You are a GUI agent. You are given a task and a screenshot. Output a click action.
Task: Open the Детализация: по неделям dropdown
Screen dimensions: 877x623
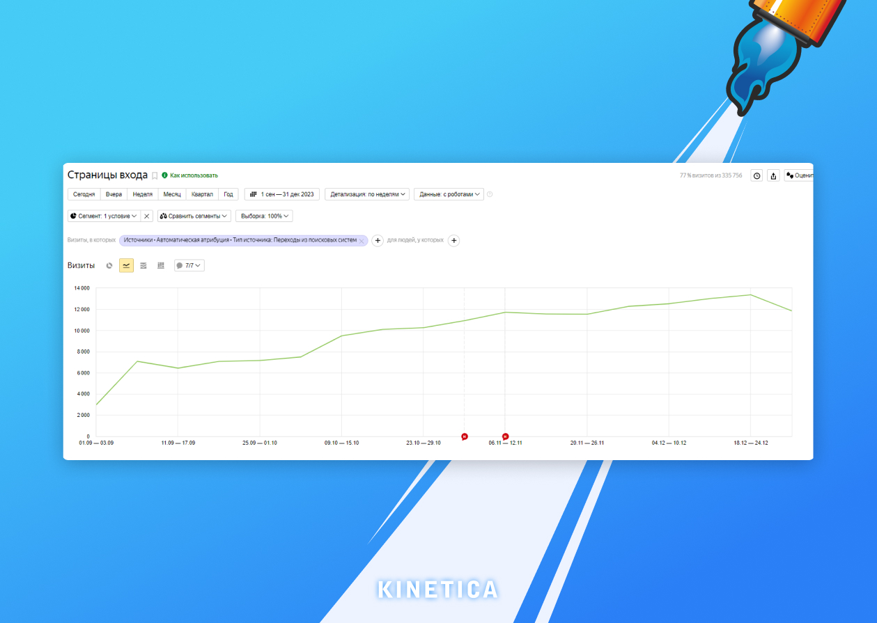369,194
